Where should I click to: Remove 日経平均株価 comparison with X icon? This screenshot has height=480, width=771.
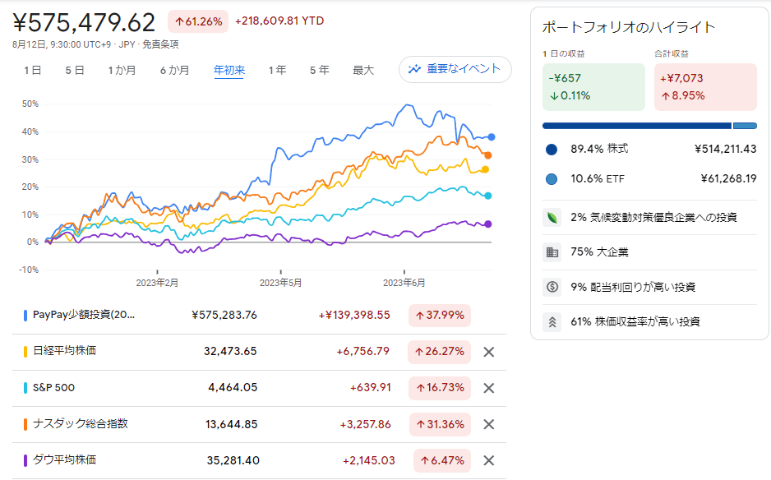[488, 352]
